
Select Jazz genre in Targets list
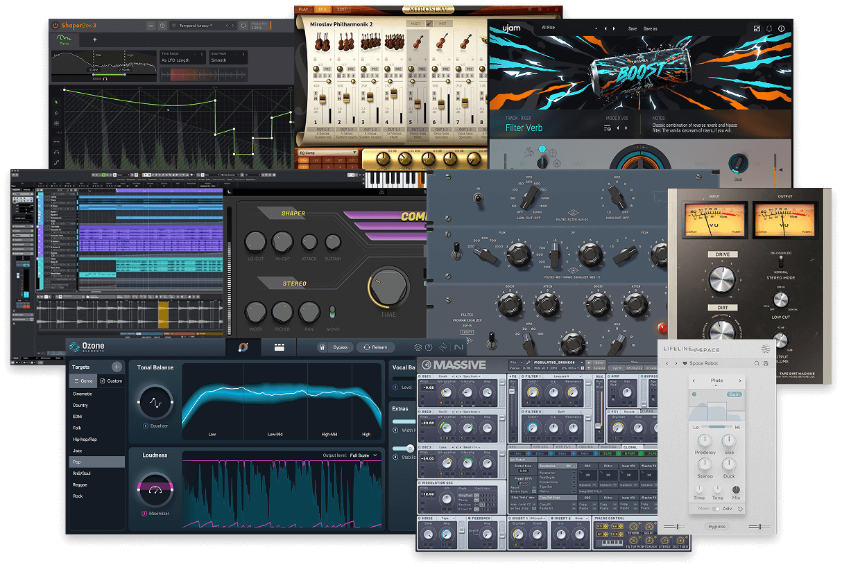(78, 451)
